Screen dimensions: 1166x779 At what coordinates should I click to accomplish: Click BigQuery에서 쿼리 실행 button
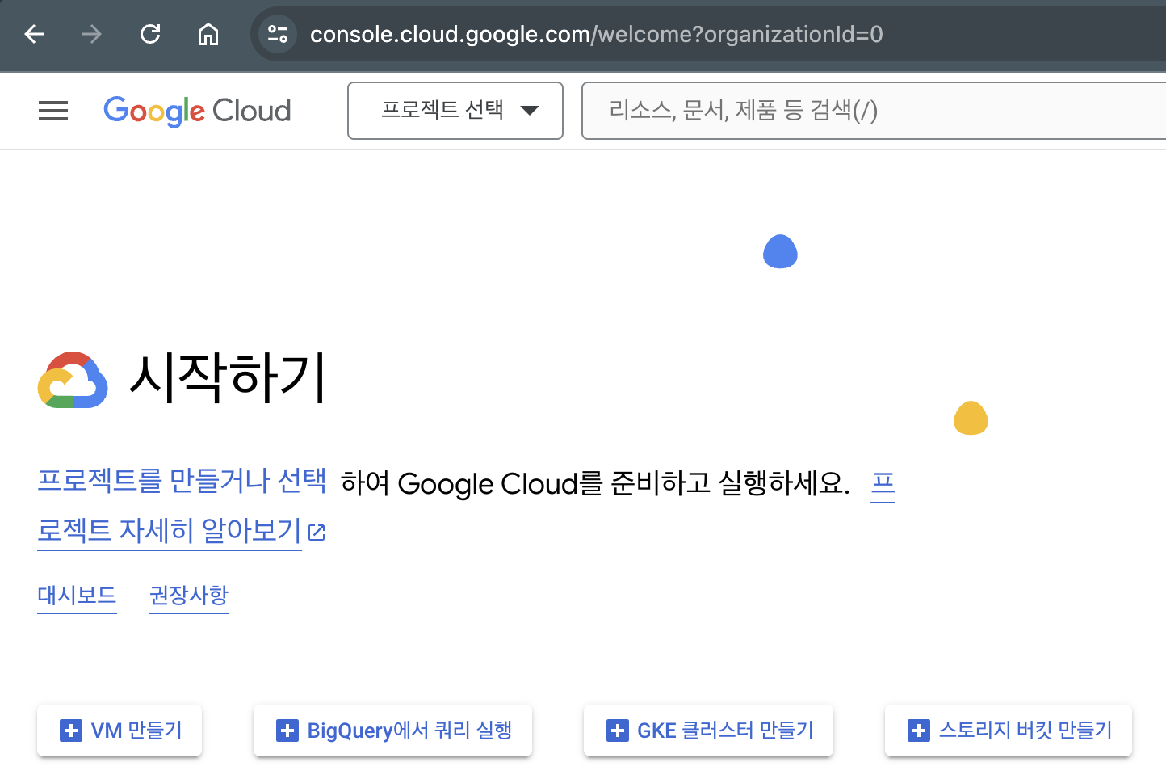point(392,731)
